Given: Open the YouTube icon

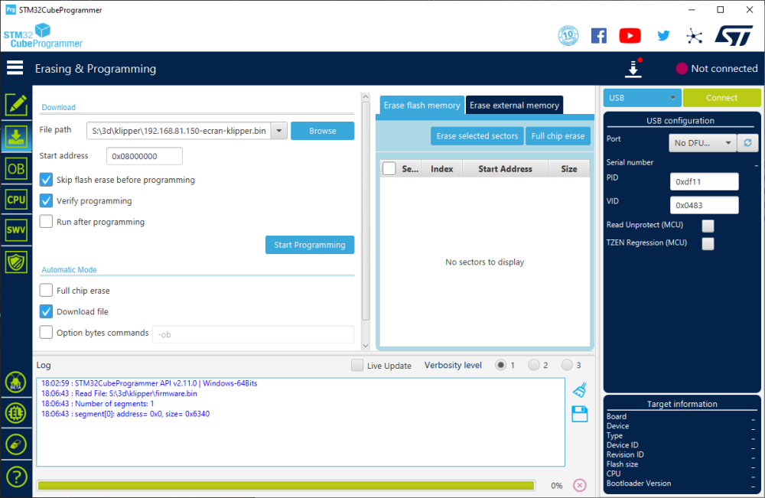Looking at the screenshot, I should 630,36.
